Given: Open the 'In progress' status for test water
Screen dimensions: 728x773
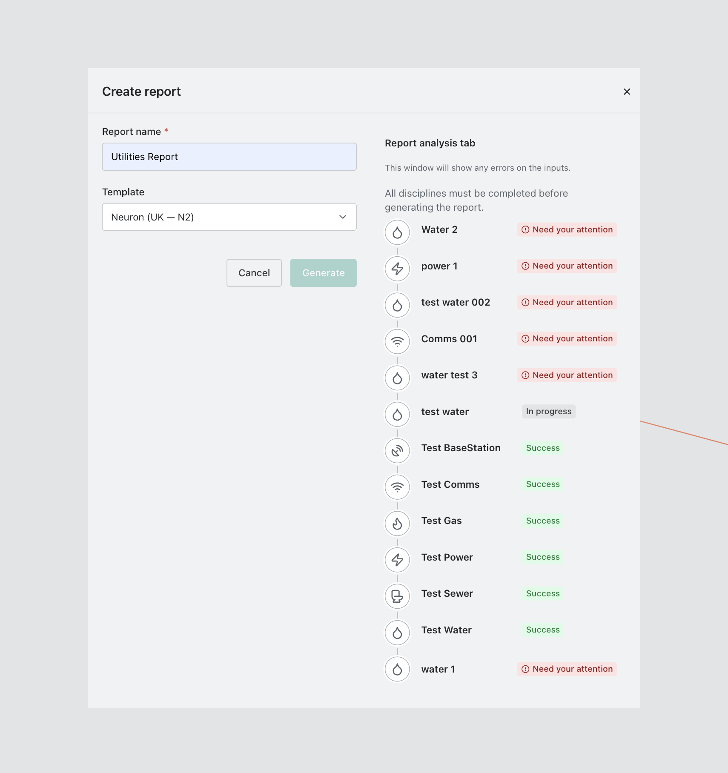Looking at the screenshot, I should click(548, 412).
